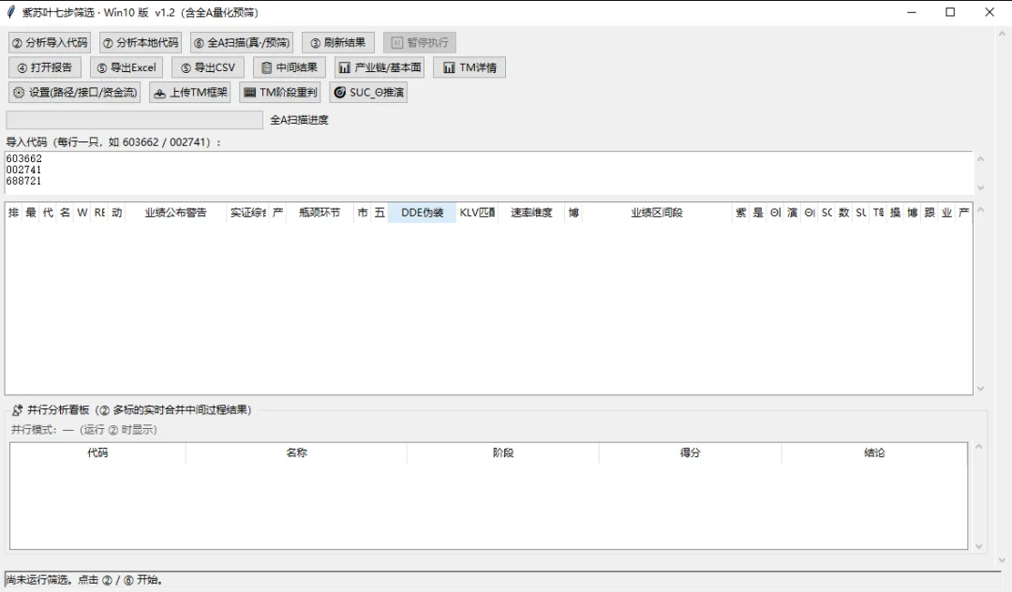Click the TM阶段重判 button
1012x592 pixels.
[x=280, y=93]
